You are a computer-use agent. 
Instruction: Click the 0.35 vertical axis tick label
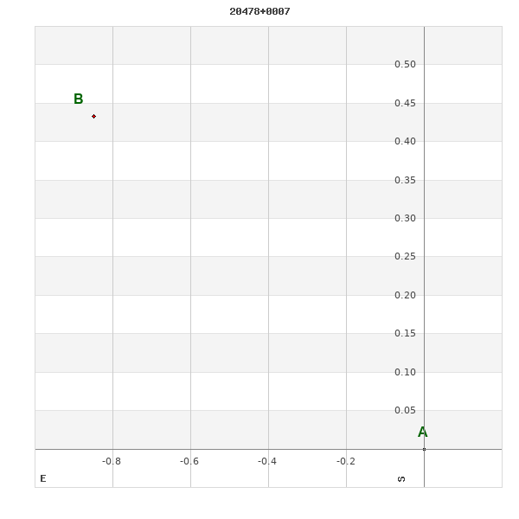[405, 181]
